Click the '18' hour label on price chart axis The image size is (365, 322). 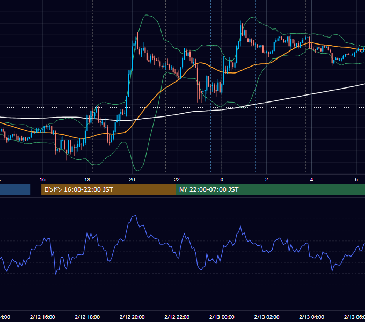(87, 180)
